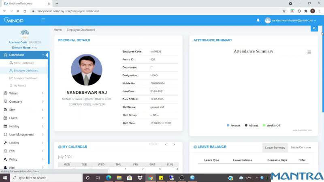Click the Home breadcrumb link
Viewport: 324px width, 182px height.
click(x=58, y=30)
